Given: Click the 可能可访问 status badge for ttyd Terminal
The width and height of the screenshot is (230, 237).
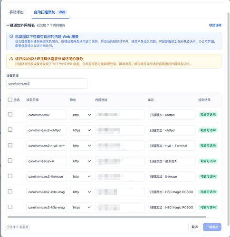Looking at the screenshot, I should [x=208, y=146].
